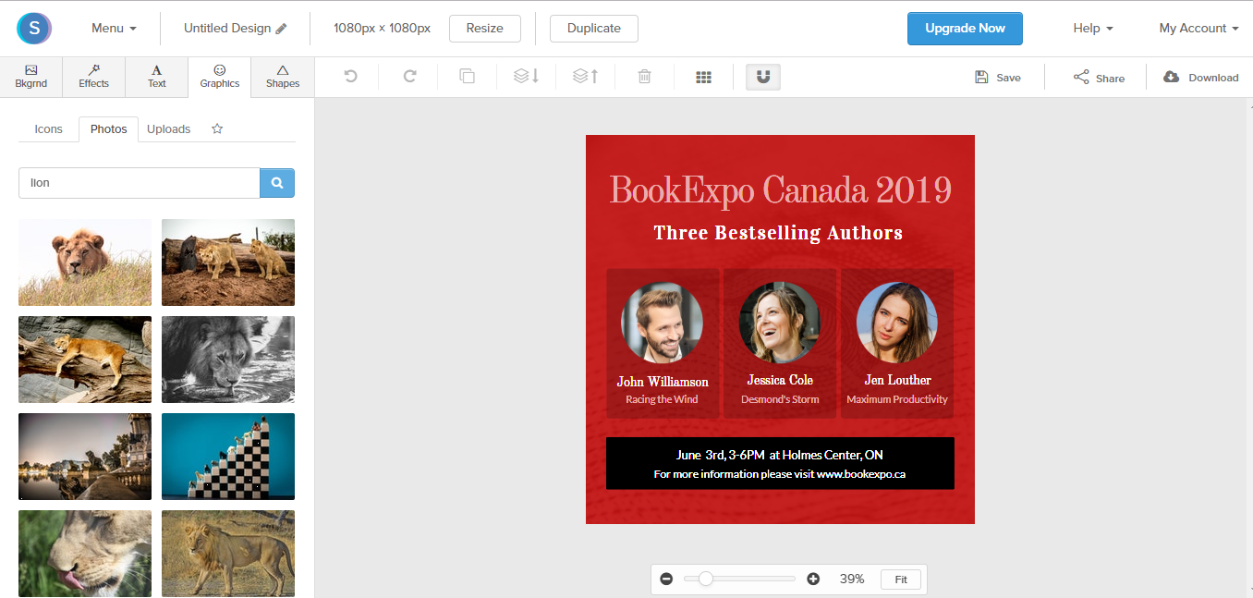Open the Text tab
This screenshot has height=598, width=1253.
157,77
